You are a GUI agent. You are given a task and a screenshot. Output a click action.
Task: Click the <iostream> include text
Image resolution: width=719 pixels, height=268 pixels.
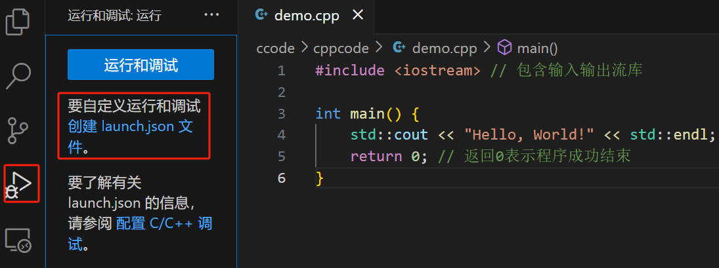click(437, 71)
